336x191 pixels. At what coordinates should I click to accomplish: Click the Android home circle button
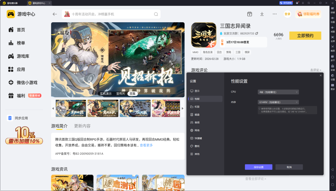point(333,177)
